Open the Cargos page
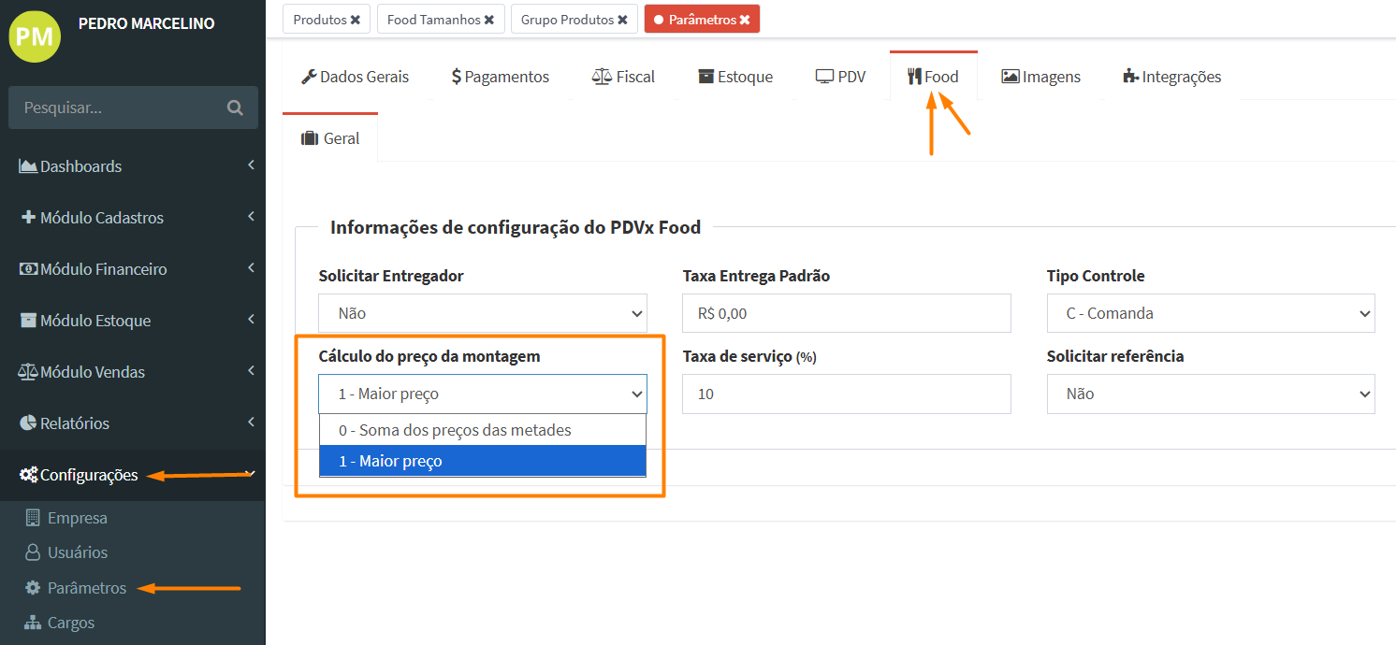Screen dimensions: 1396x645 (x=70, y=623)
